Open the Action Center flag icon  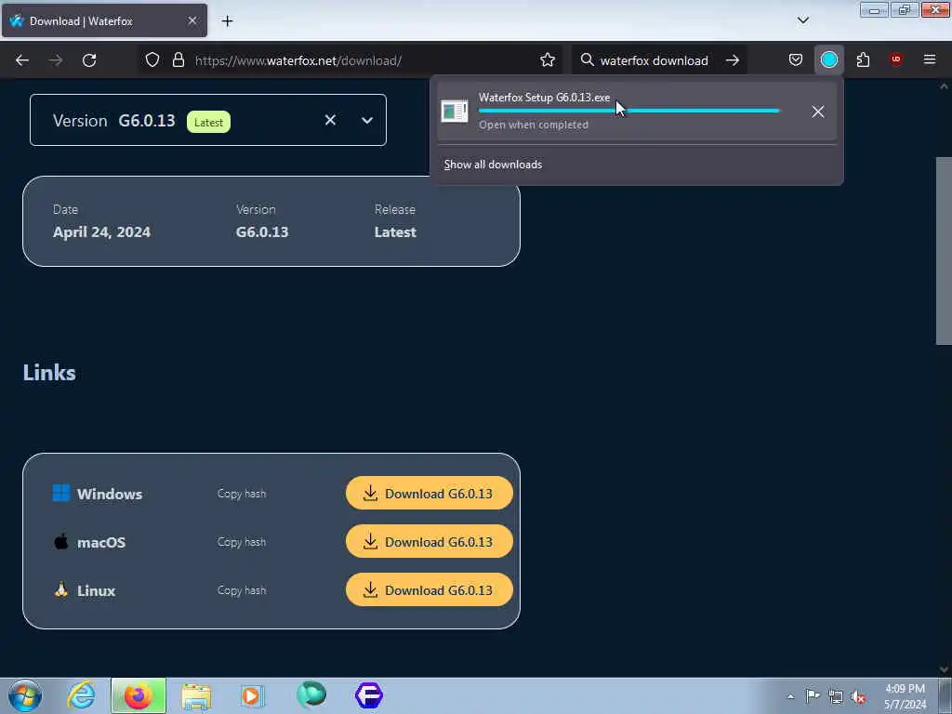[x=813, y=695]
